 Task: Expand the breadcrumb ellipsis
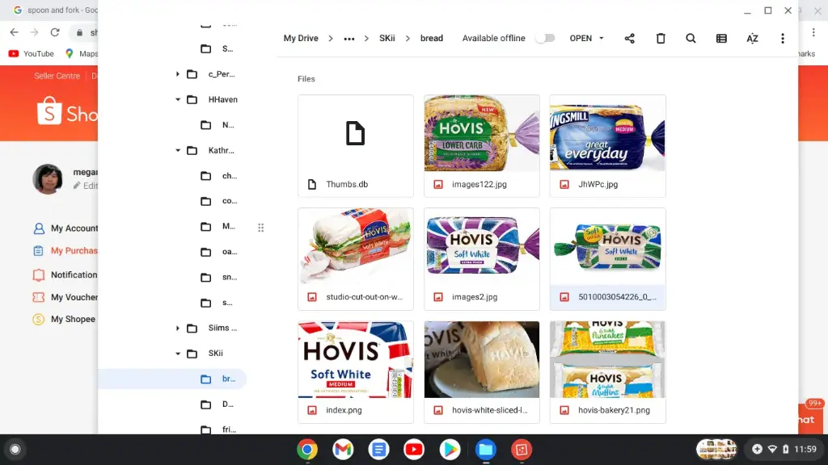[x=349, y=39]
